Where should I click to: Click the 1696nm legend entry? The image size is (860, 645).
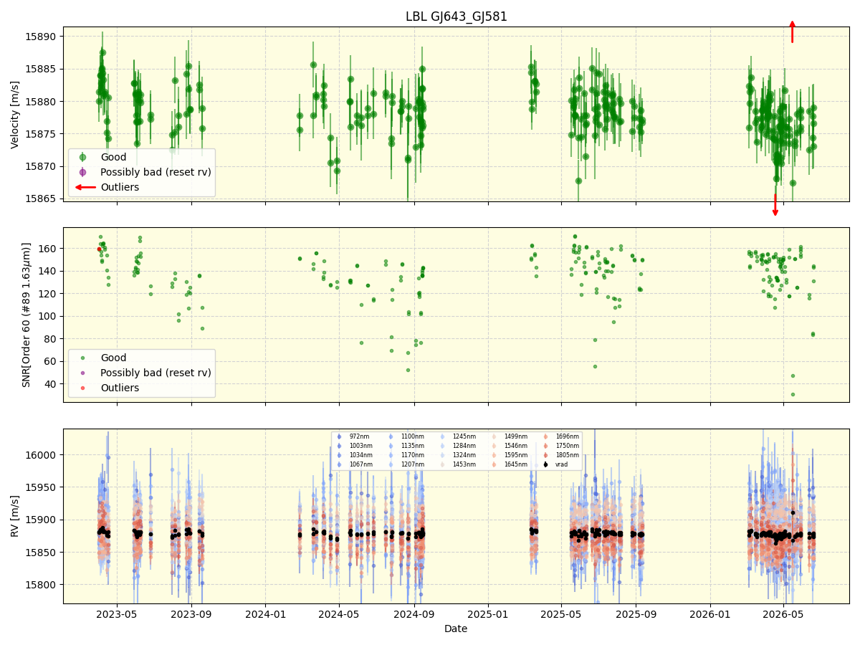click(561, 436)
